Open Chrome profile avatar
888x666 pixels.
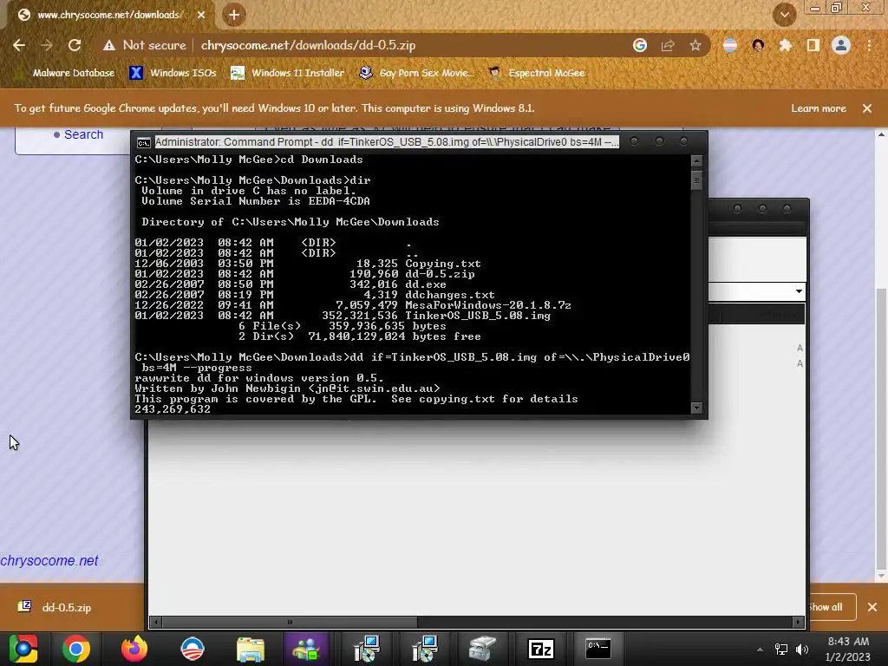[841, 45]
